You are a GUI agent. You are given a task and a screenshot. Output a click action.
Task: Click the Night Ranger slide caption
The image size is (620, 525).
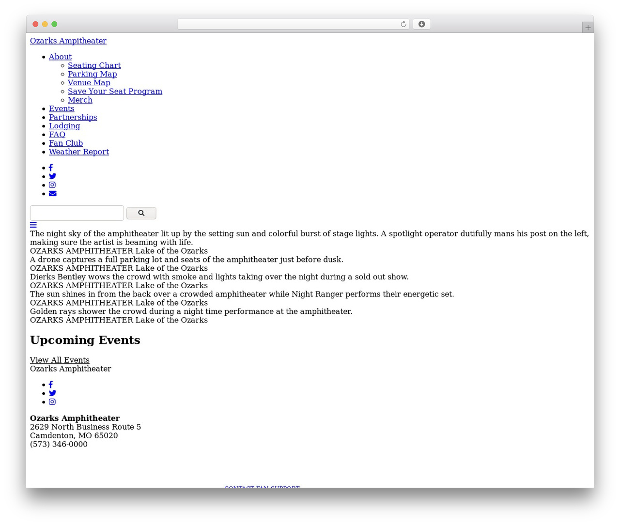[242, 294]
